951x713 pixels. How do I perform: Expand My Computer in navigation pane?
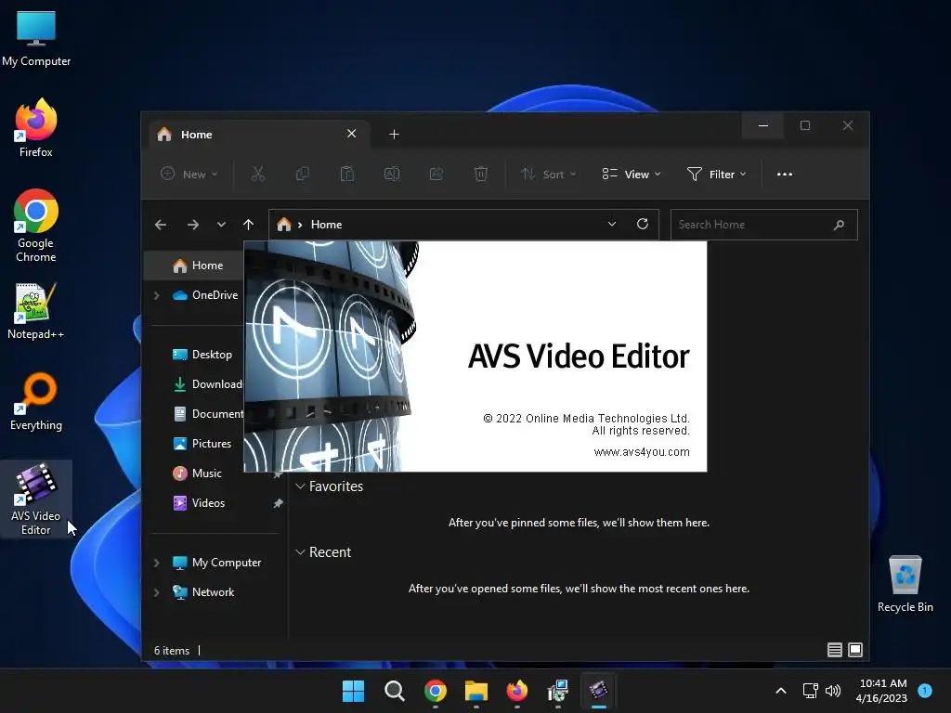[x=156, y=563]
